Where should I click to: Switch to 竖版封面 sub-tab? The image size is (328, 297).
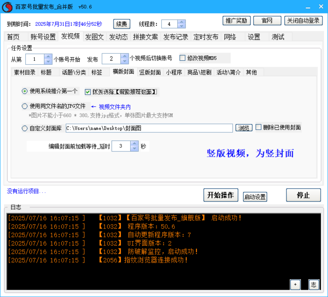(150, 72)
